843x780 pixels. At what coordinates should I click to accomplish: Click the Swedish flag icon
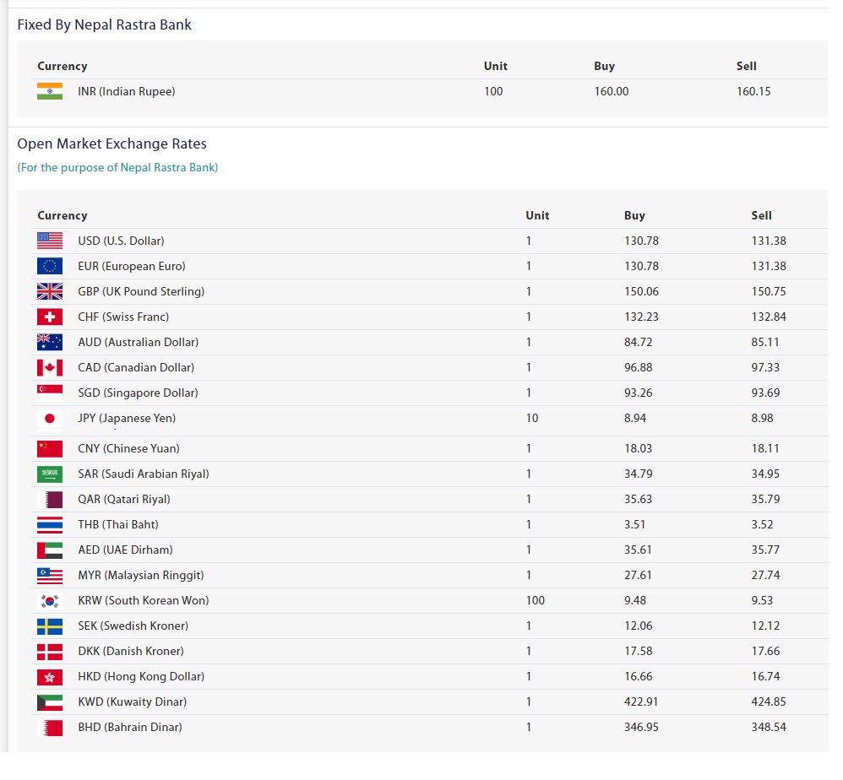[50, 626]
